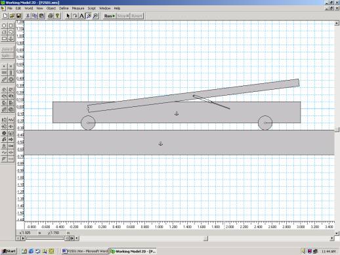Step forward one frame in tape player
Screen dimensions: 340x255
(72, 238)
